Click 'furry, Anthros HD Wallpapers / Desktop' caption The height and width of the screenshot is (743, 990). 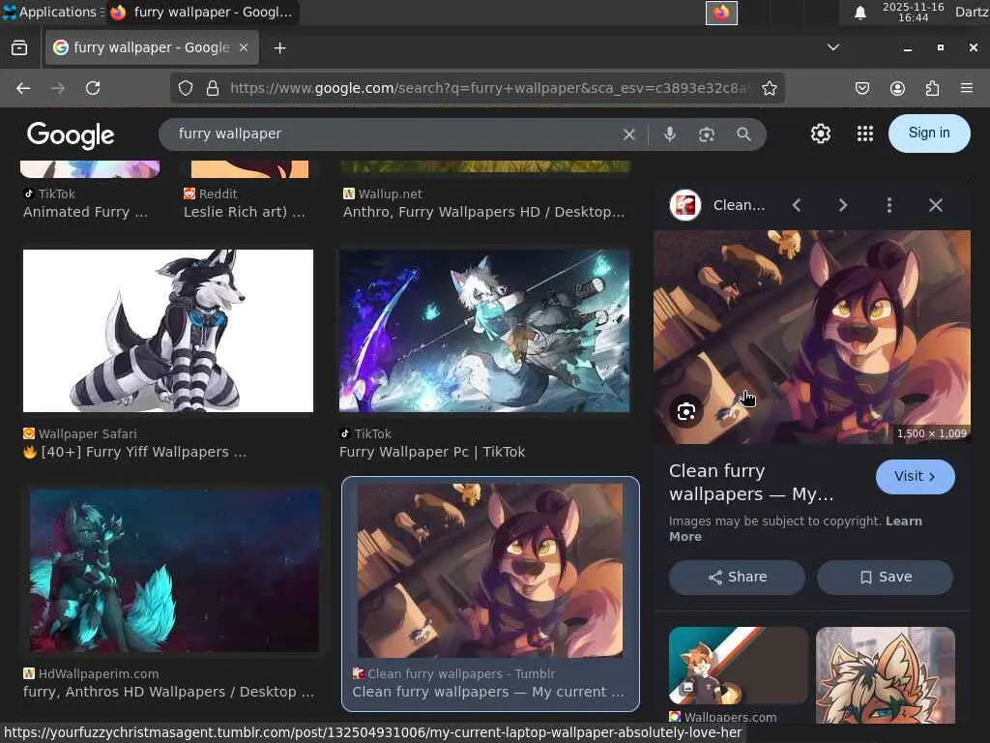[x=168, y=693]
